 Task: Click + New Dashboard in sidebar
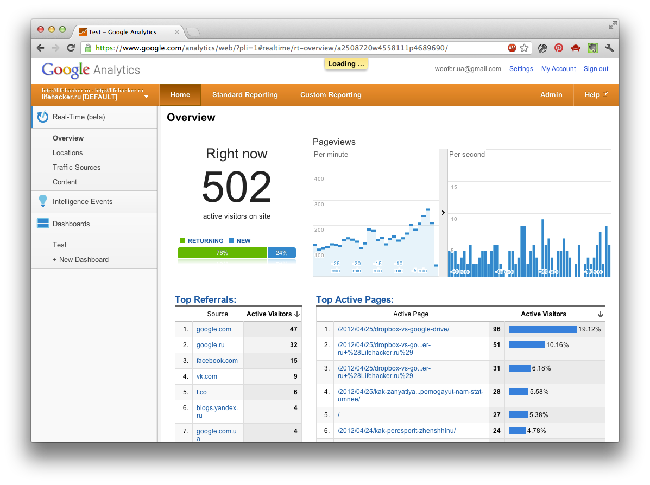tap(80, 259)
